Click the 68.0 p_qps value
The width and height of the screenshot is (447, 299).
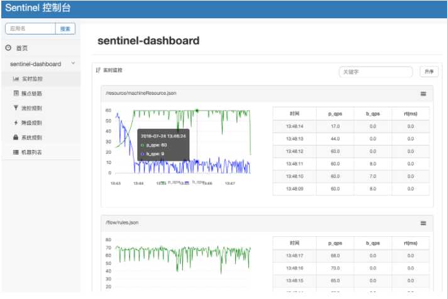335,256
